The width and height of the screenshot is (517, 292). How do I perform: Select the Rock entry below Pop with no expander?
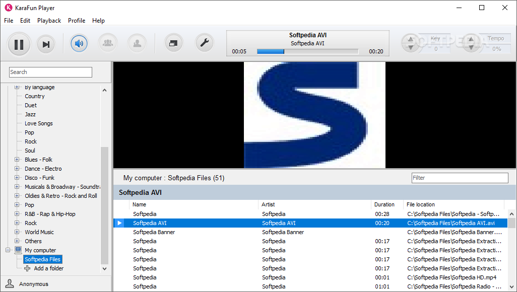[31, 141]
